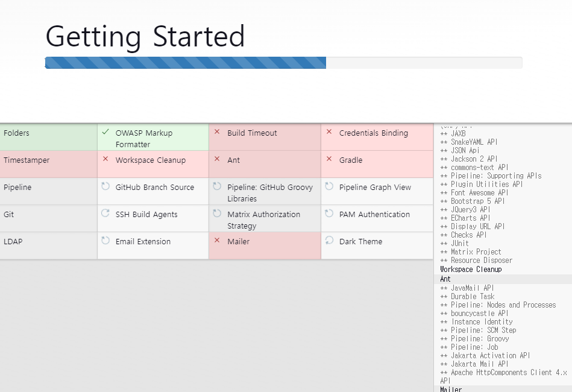Click the PAM Authentication label
This screenshot has height=392, width=572.
point(374,214)
